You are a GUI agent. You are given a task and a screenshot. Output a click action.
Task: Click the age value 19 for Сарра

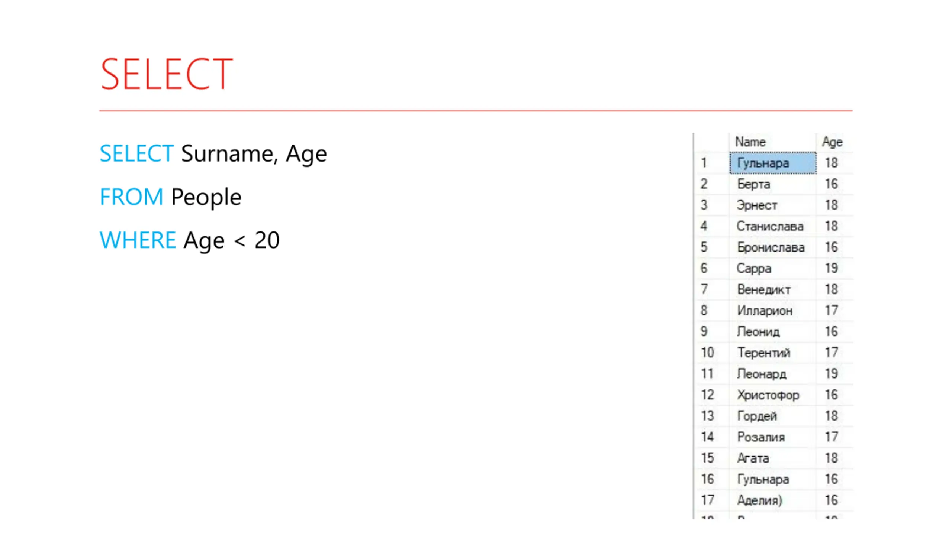point(832,268)
